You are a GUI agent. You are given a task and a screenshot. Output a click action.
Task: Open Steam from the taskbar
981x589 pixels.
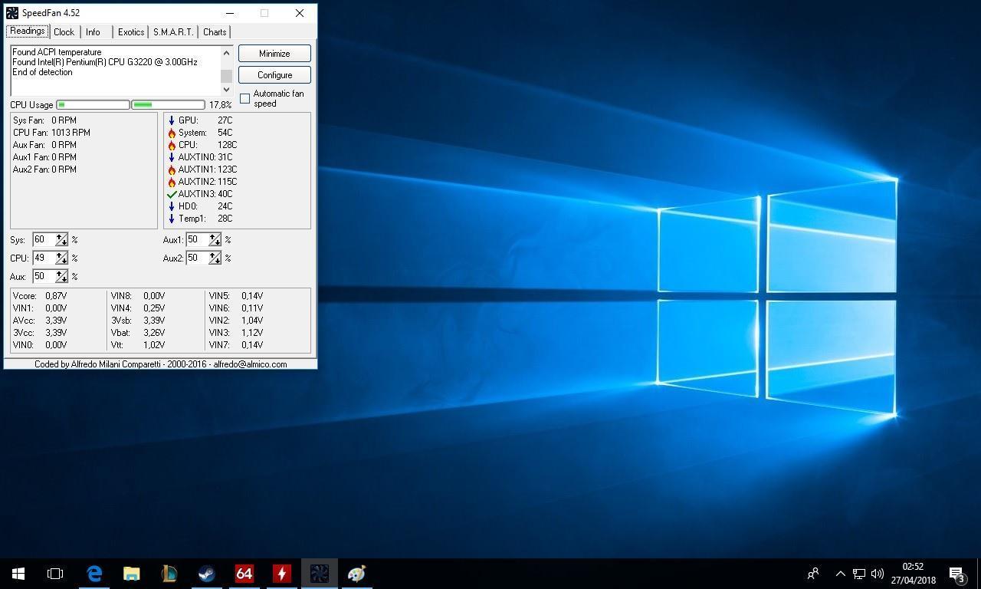point(206,574)
